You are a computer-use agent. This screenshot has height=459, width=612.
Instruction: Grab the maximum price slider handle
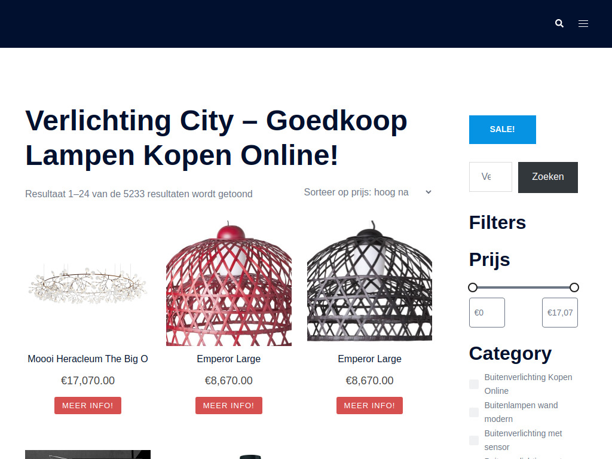(x=574, y=287)
